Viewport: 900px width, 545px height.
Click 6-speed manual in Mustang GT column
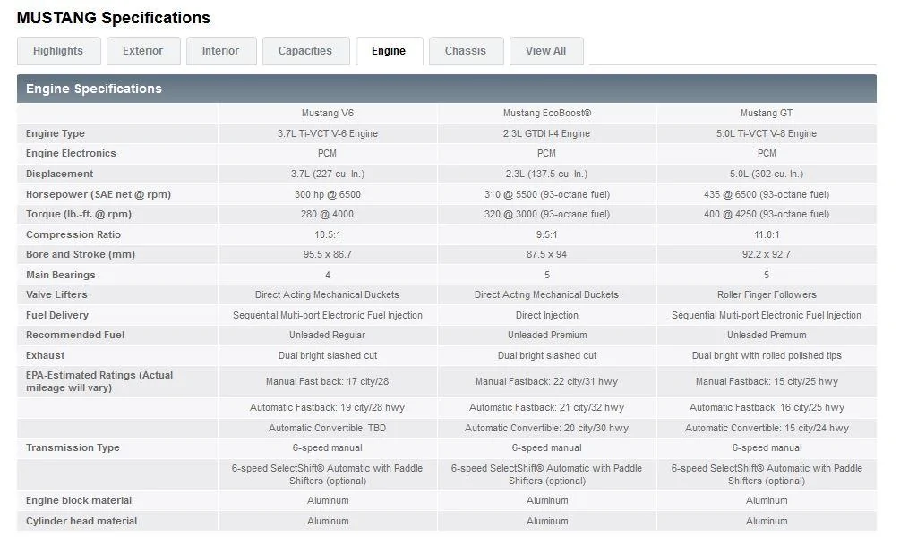pos(767,447)
